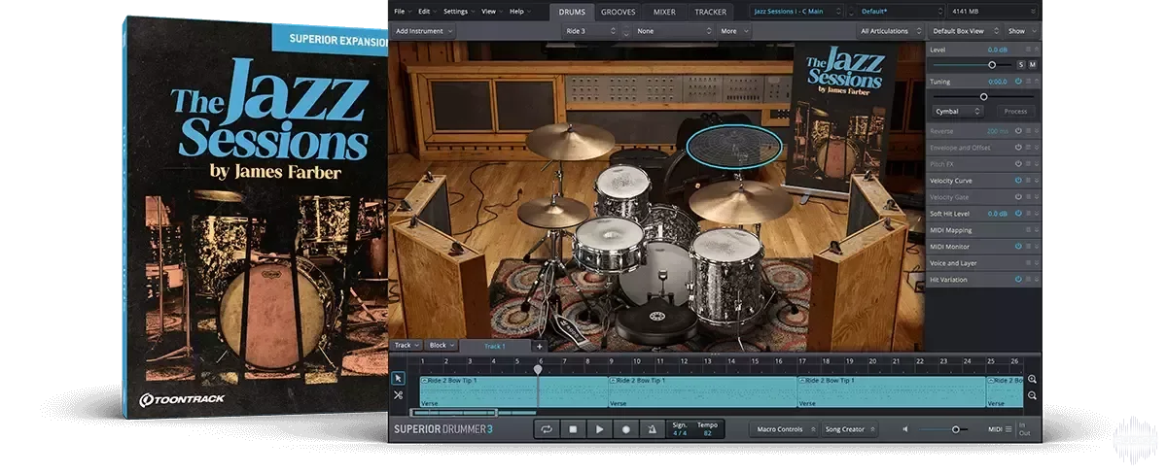
Task: Click the highlighted ride cymbal on the kit
Action: (x=734, y=145)
